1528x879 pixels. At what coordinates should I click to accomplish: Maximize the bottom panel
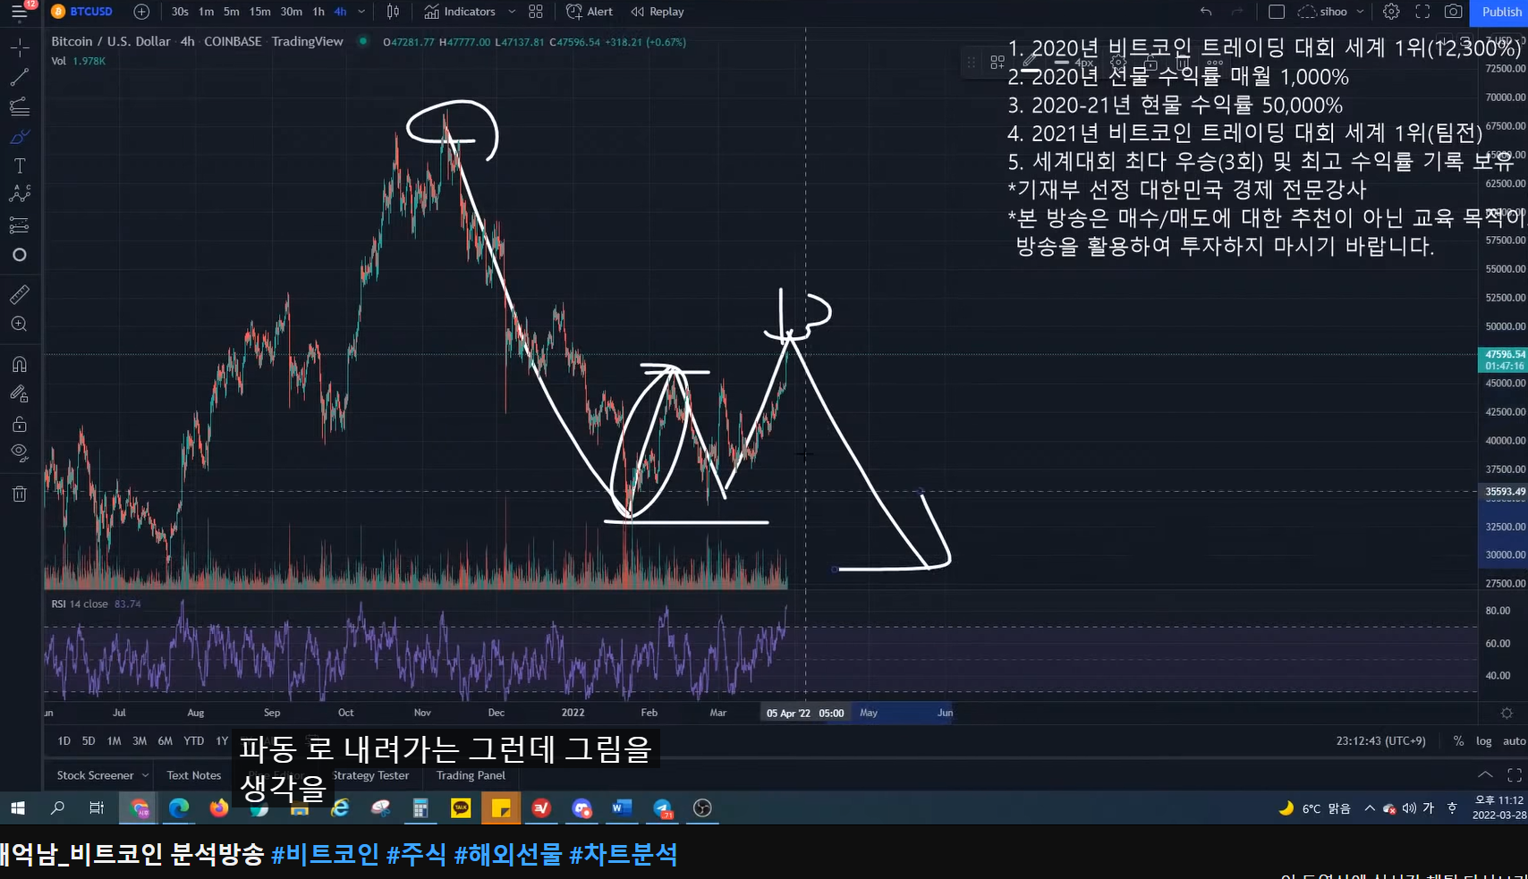pos(1515,775)
